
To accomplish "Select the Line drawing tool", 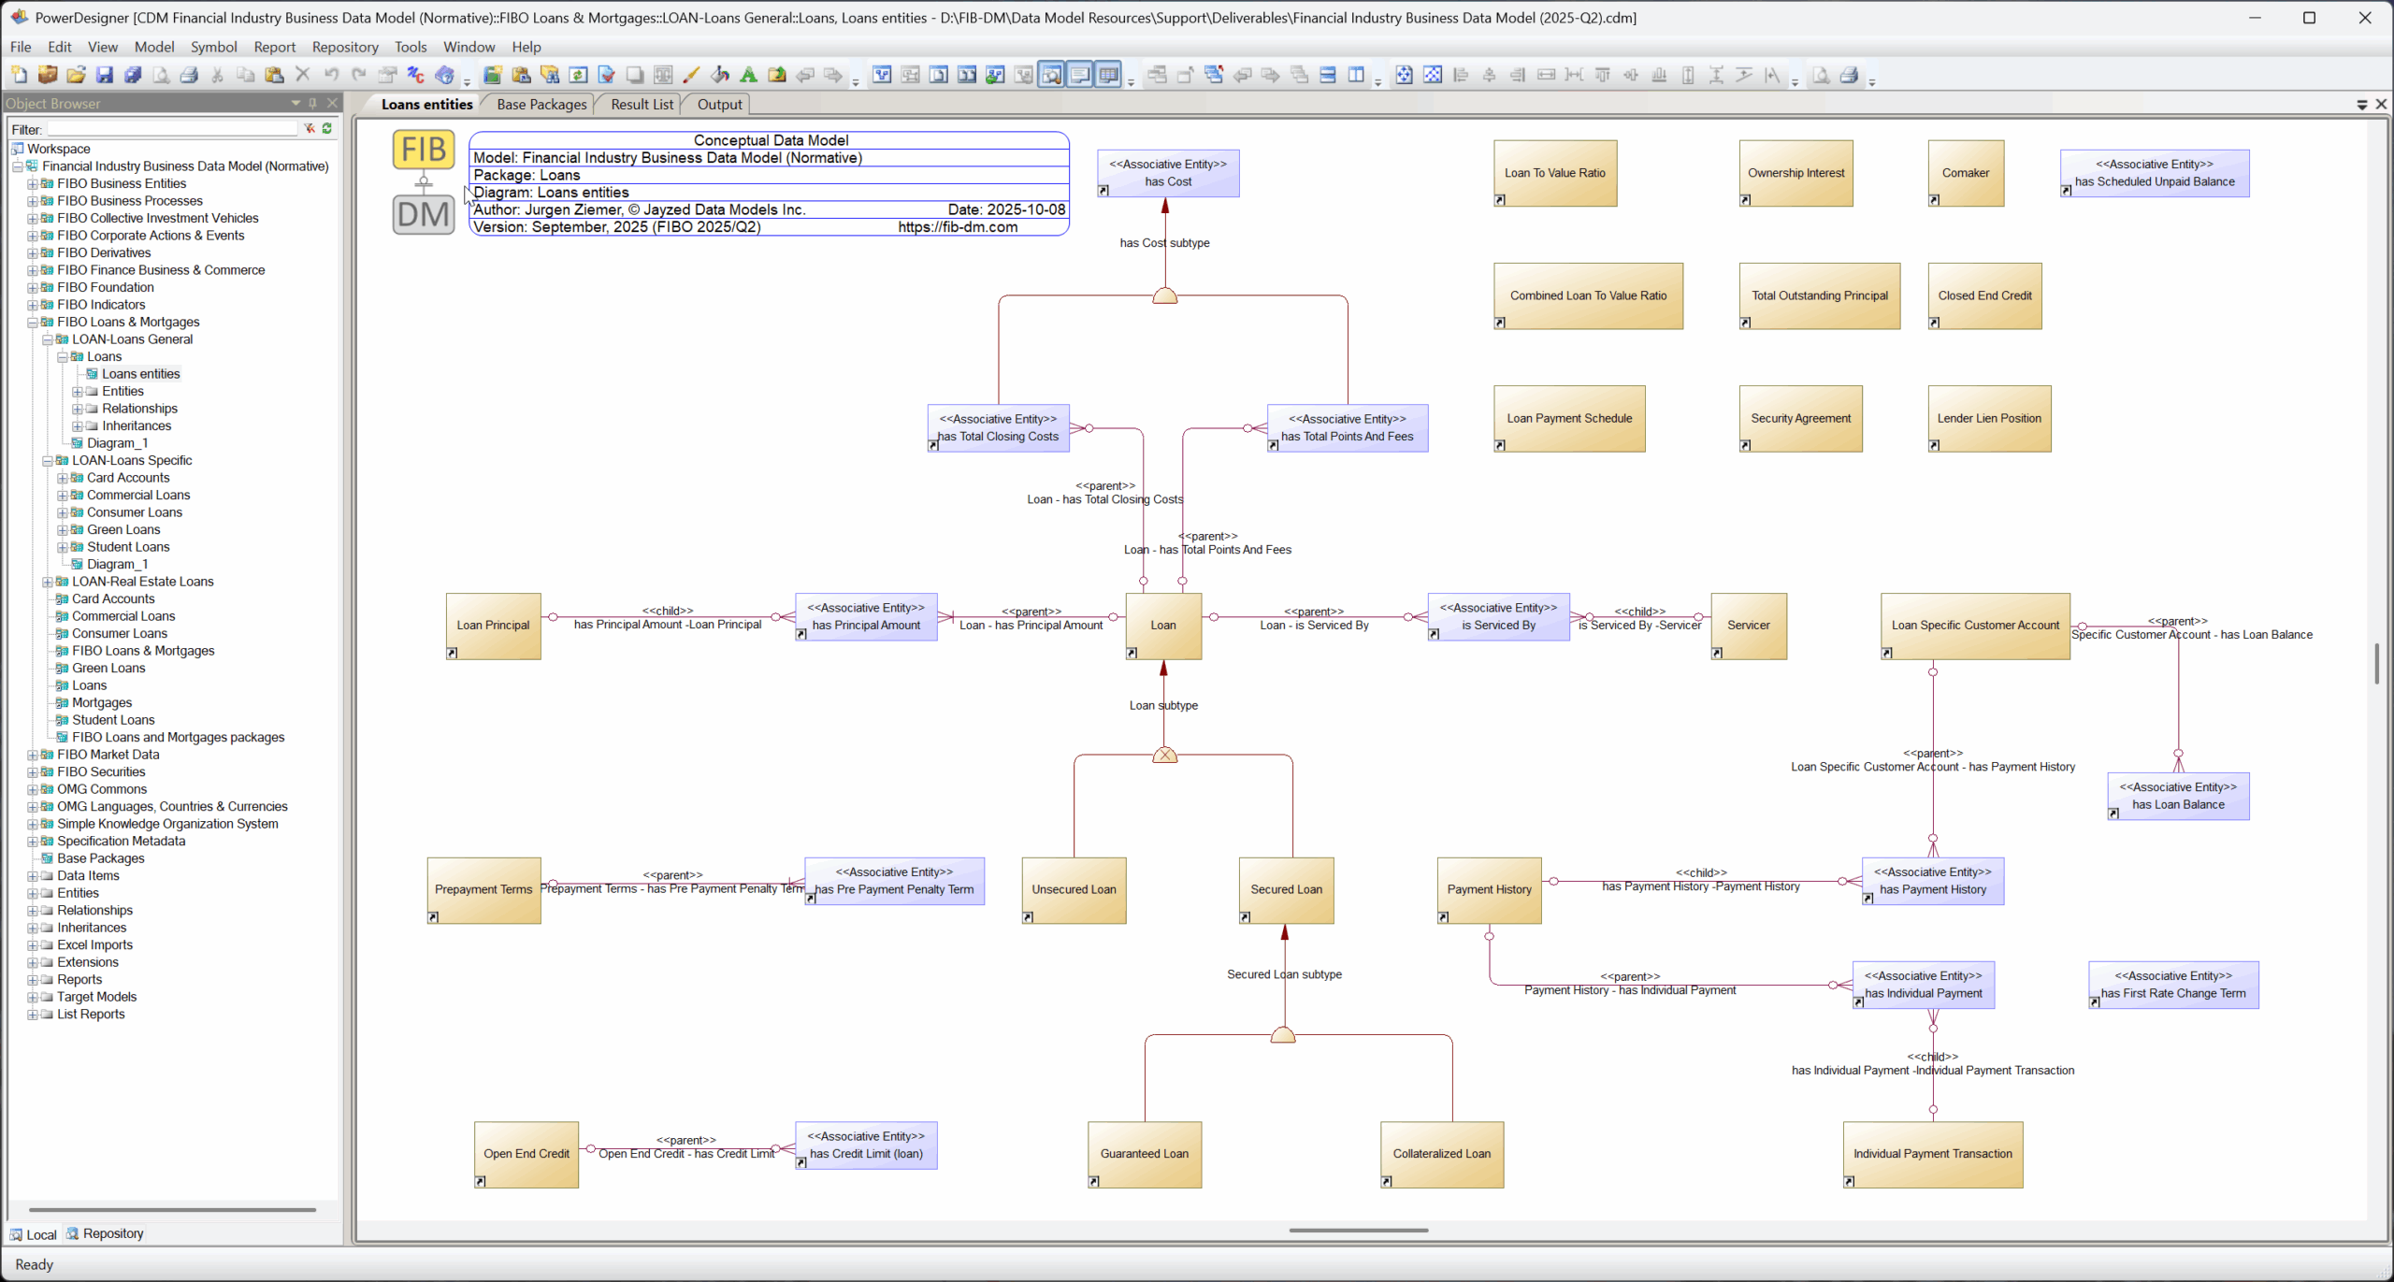I will pyautogui.click(x=692, y=75).
